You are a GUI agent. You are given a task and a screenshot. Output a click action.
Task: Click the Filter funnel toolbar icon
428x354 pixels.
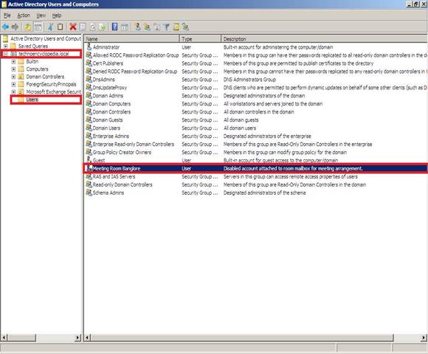pos(167,27)
